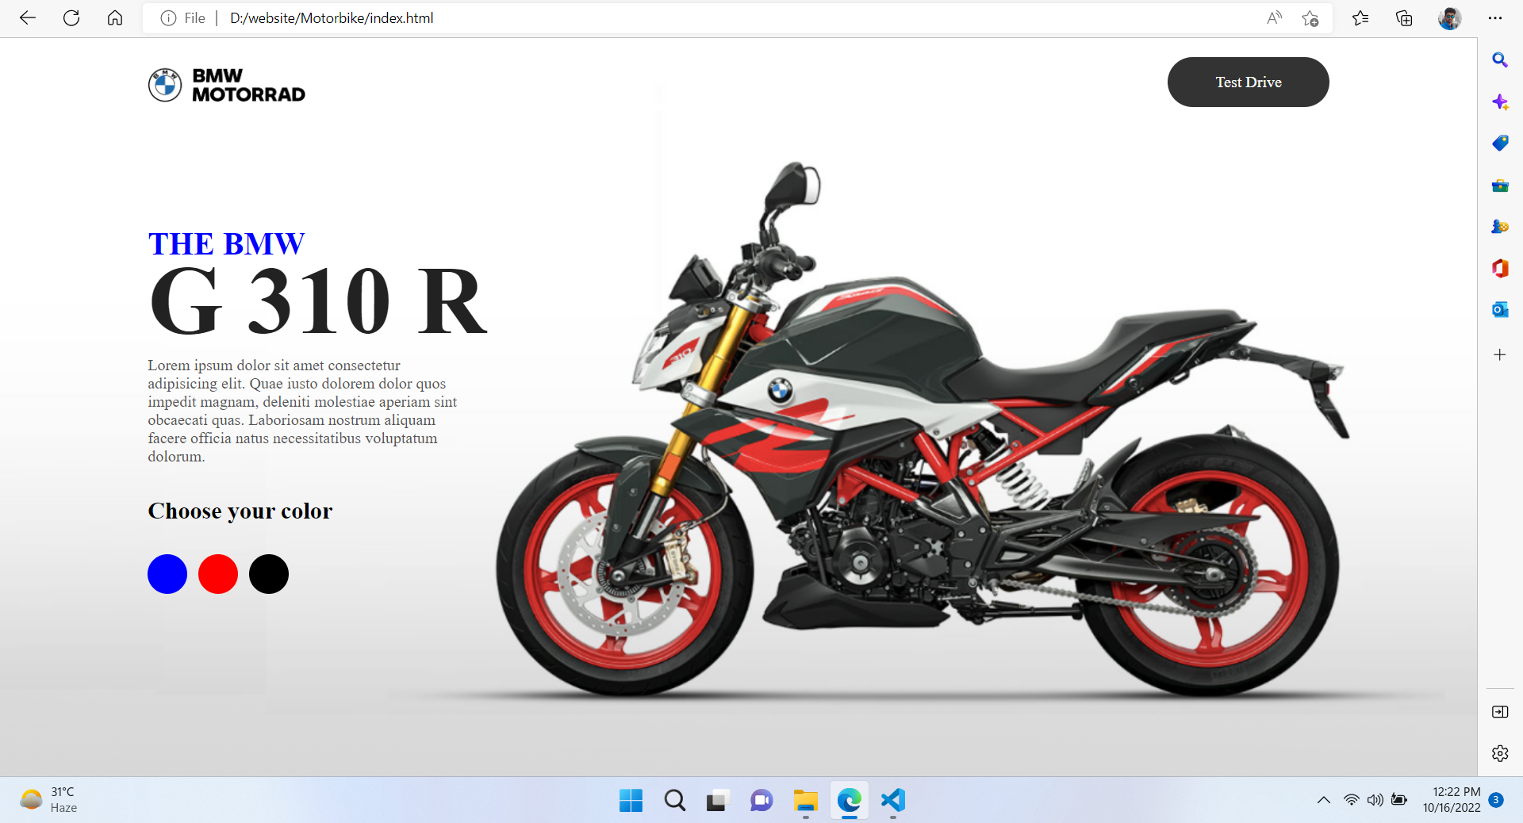Image resolution: width=1523 pixels, height=823 pixels.
Task: Open the clock and calendar 12:22 PM
Action: [1452, 800]
